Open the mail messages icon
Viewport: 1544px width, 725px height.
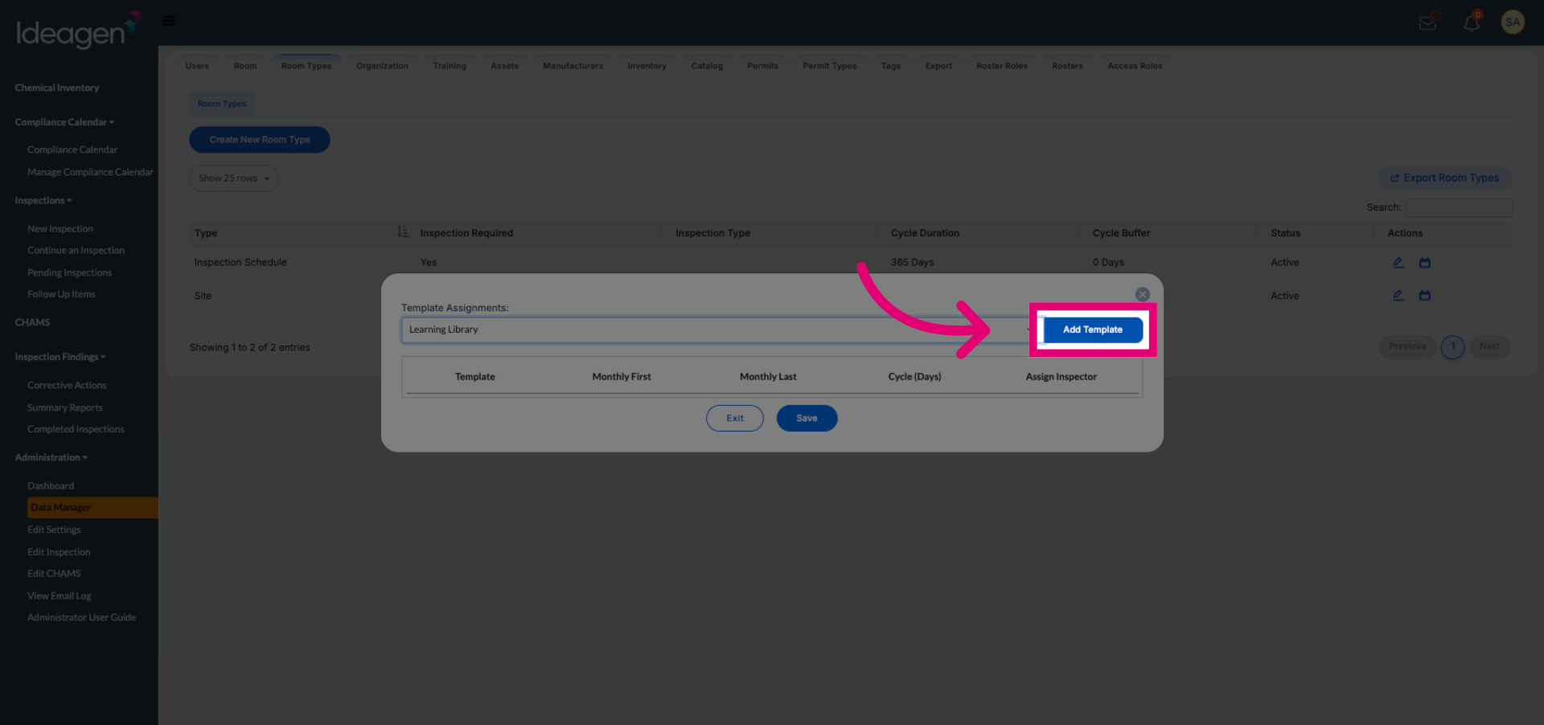click(x=1427, y=23)
